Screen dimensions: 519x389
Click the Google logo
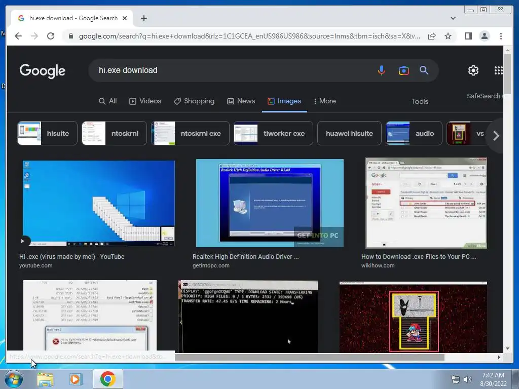coord(43,70)
